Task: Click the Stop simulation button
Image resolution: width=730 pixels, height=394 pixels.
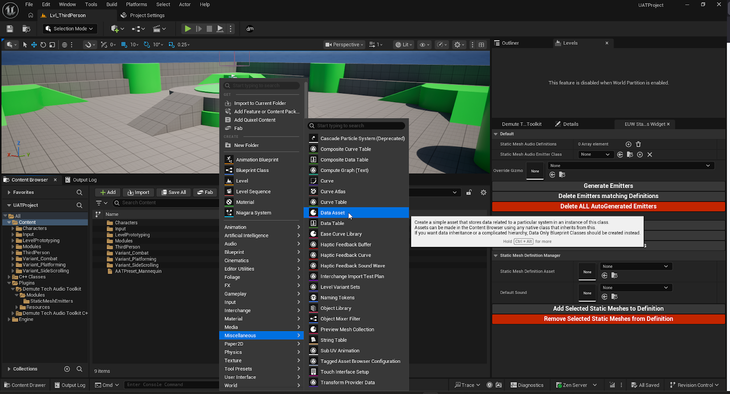Action: click(209, 28)
